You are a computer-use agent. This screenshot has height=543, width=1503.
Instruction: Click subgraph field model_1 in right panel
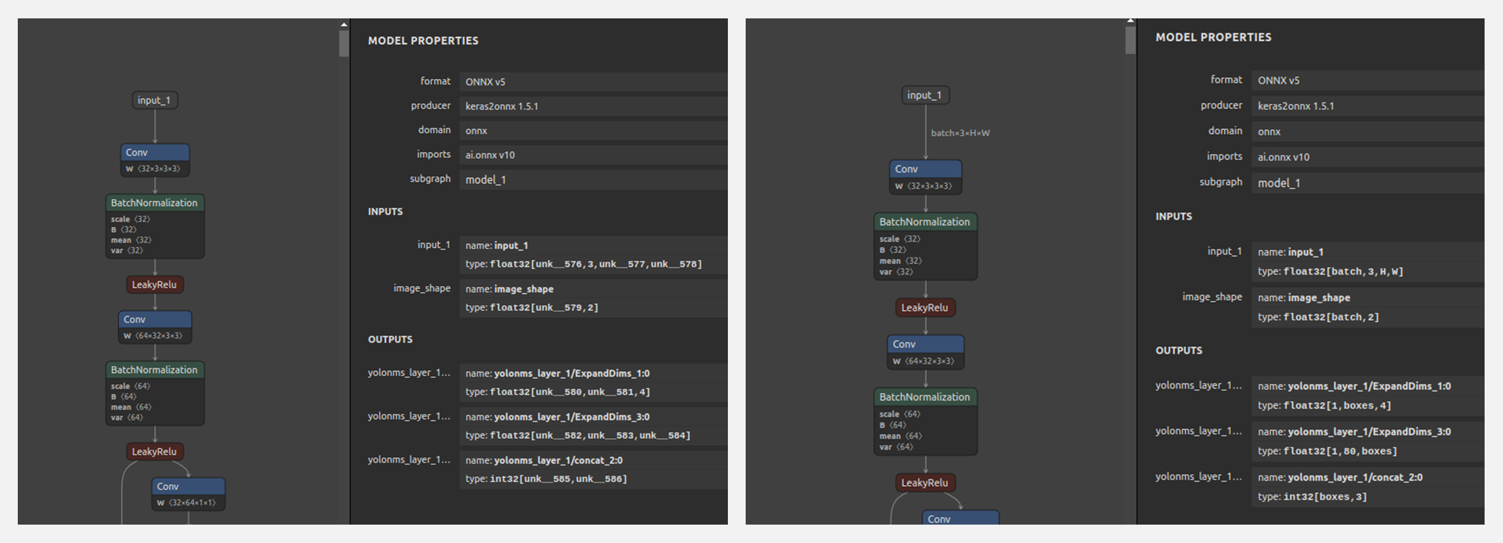pyautogui.click(x=1368, y=183)
